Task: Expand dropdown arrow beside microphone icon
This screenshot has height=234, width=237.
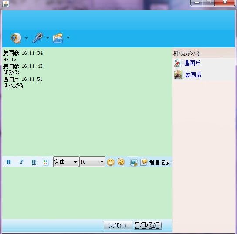Action: tap(47, 38)
